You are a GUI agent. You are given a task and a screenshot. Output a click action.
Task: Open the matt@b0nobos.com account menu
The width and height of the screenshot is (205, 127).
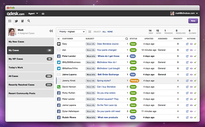(184, 13)
